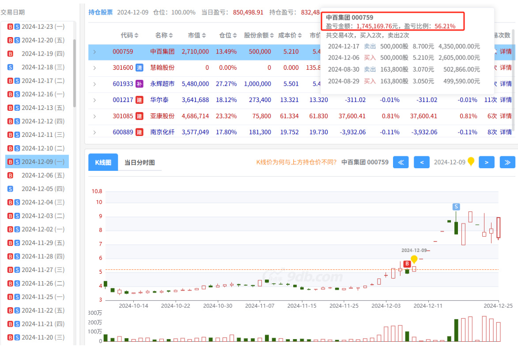Select trade date 2024-11-28 in list
The height and width of the screenshot is (347, 518).
pyautogui.click(x=37, y=256)
